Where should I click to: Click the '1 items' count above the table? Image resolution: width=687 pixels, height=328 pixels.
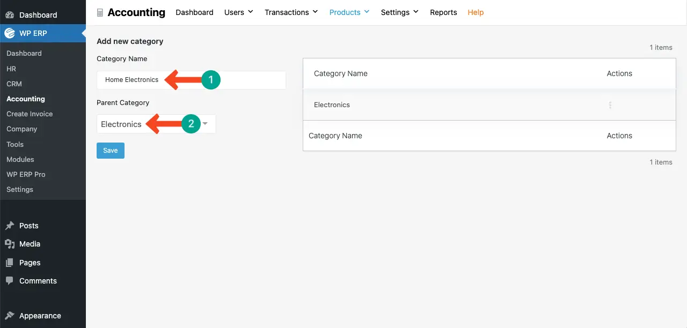(661, 47)
